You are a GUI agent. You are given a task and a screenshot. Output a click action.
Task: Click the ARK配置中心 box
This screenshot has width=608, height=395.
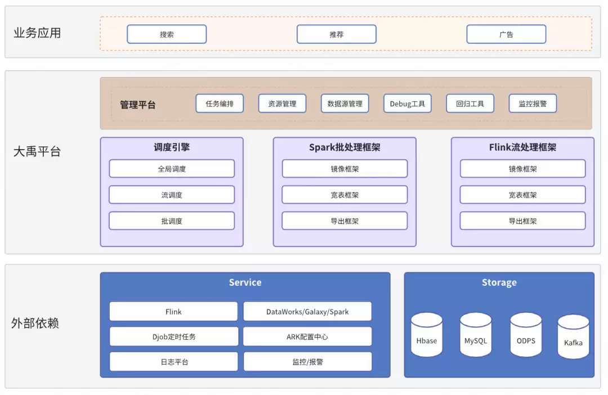(x=307, y=336)
